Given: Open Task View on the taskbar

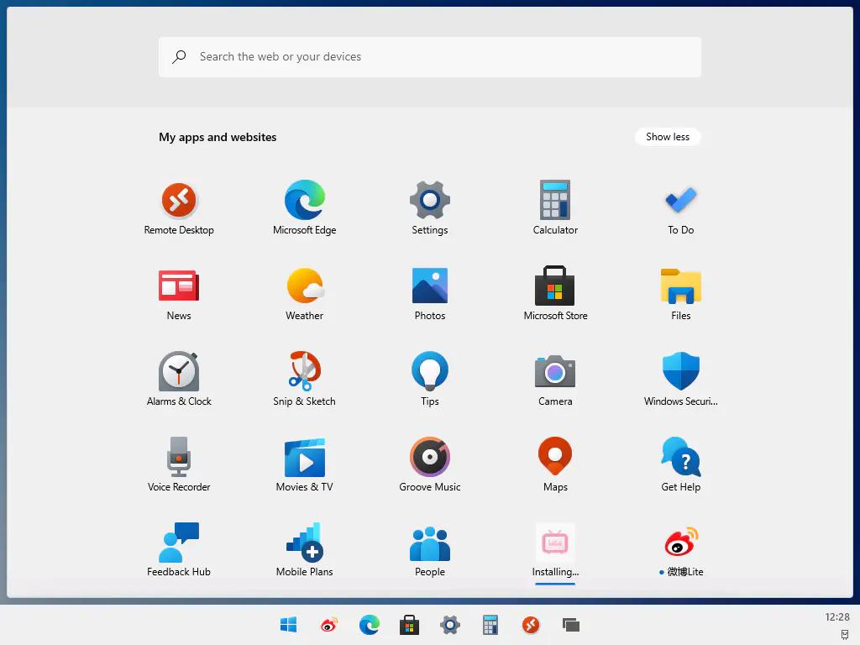Looking at the screenshot, I should click(571, 625).
